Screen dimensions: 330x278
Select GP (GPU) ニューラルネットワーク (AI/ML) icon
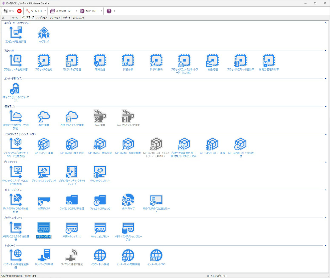(x=156, y=148)
